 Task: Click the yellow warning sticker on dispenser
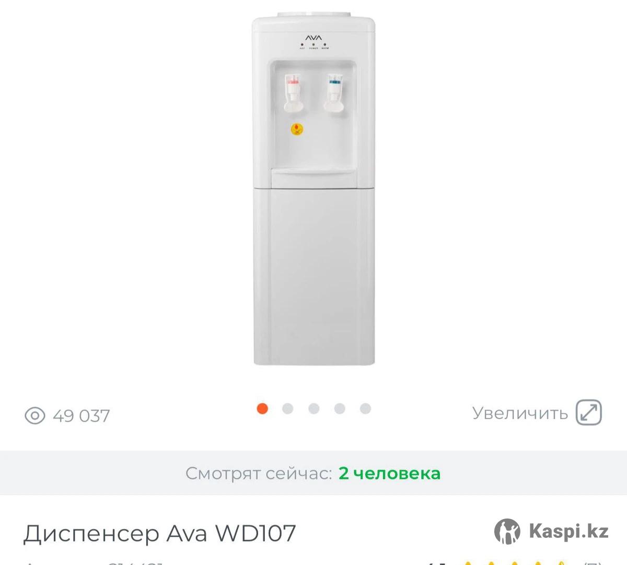click(297, 128)
